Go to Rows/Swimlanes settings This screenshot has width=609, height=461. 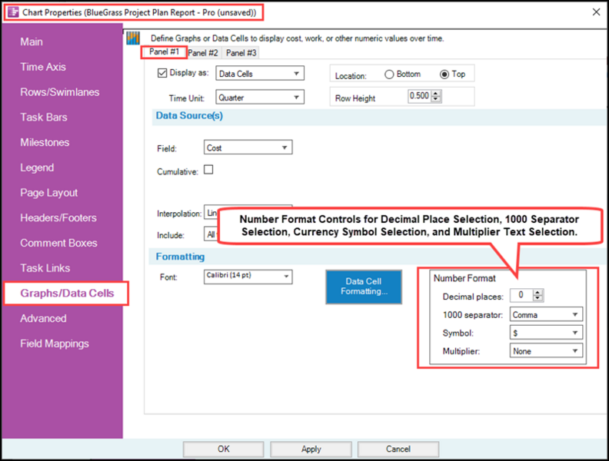(60, 92)
